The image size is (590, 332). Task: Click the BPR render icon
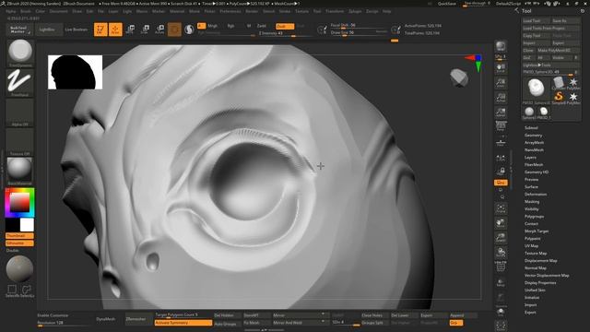(x=501, y=46)
